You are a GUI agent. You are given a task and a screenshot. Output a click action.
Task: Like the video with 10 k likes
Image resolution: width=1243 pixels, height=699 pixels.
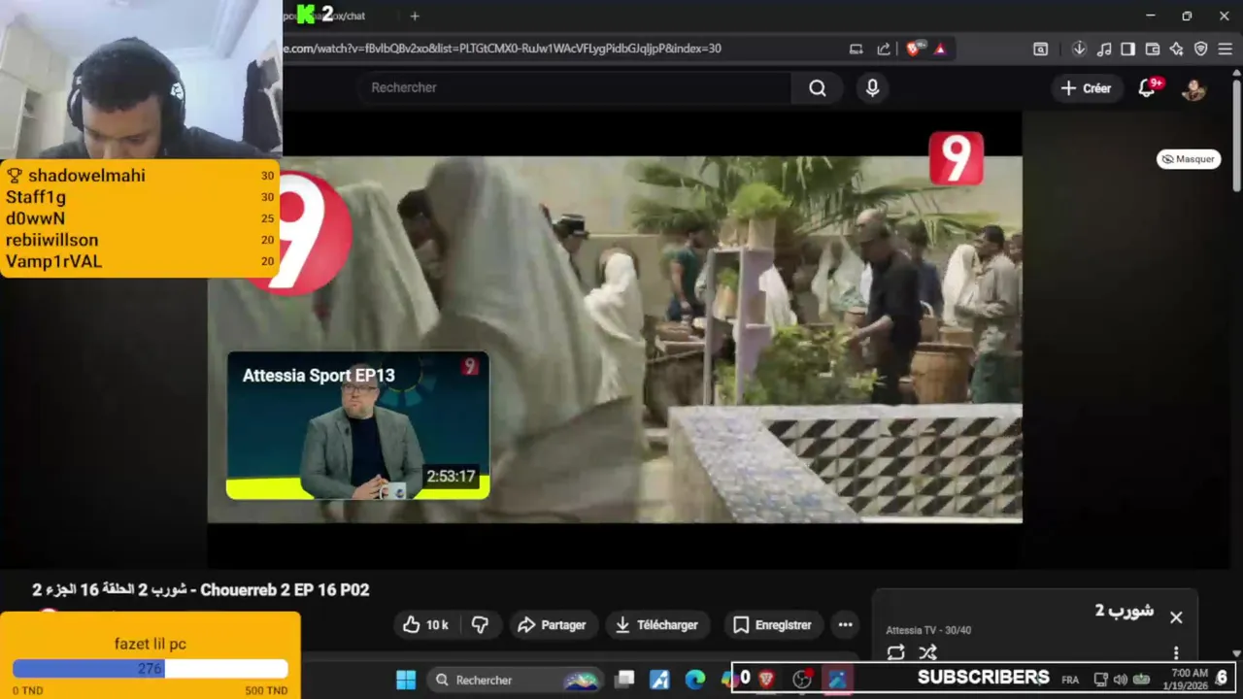[x=426, y=625]
